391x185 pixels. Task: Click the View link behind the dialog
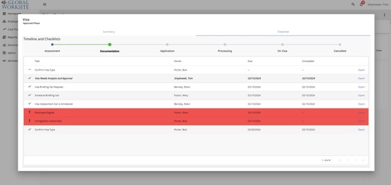tap(379, 50)
